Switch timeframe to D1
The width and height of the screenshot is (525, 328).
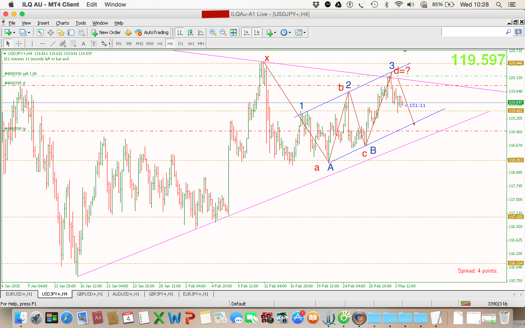[x=181, y=43]
